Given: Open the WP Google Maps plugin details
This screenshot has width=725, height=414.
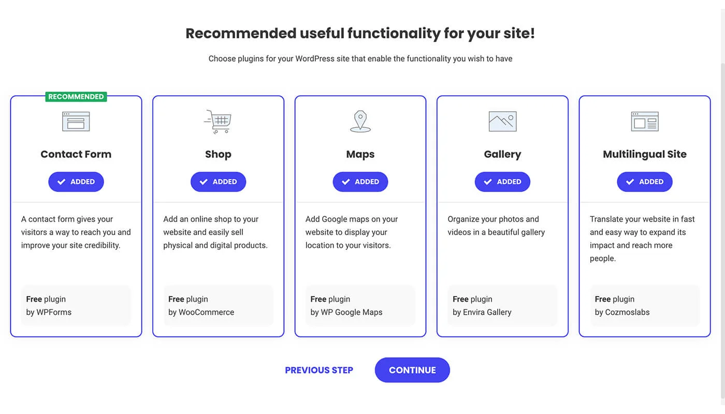Looking at the screenshot, I should click(360, 305).
